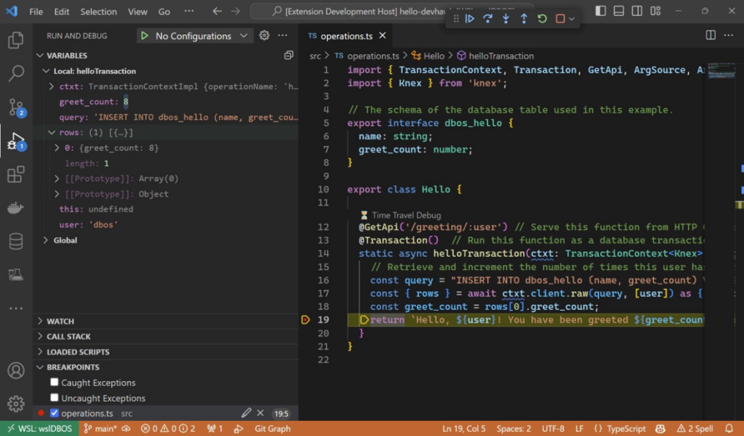The width and height of the screenshot is (744, 436).
Task: Stop the debug session
Action: [x=560, y=19]
